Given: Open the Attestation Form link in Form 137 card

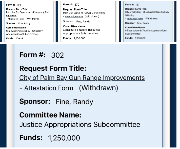Looking at the screenshot, I should click(135, 19).
